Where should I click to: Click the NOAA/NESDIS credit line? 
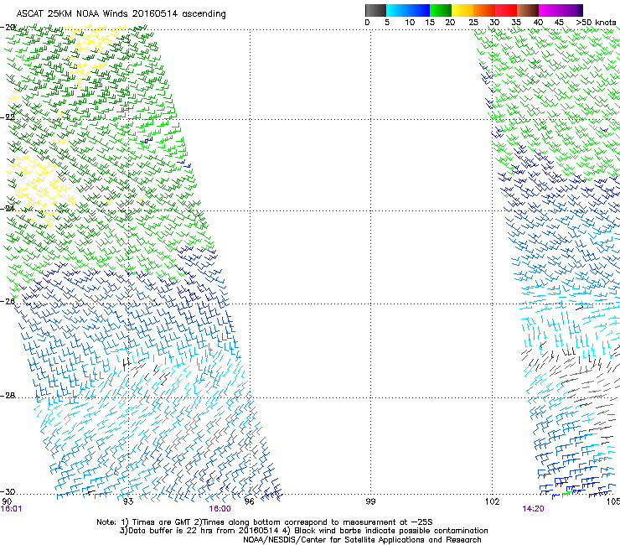click(362, 540)
